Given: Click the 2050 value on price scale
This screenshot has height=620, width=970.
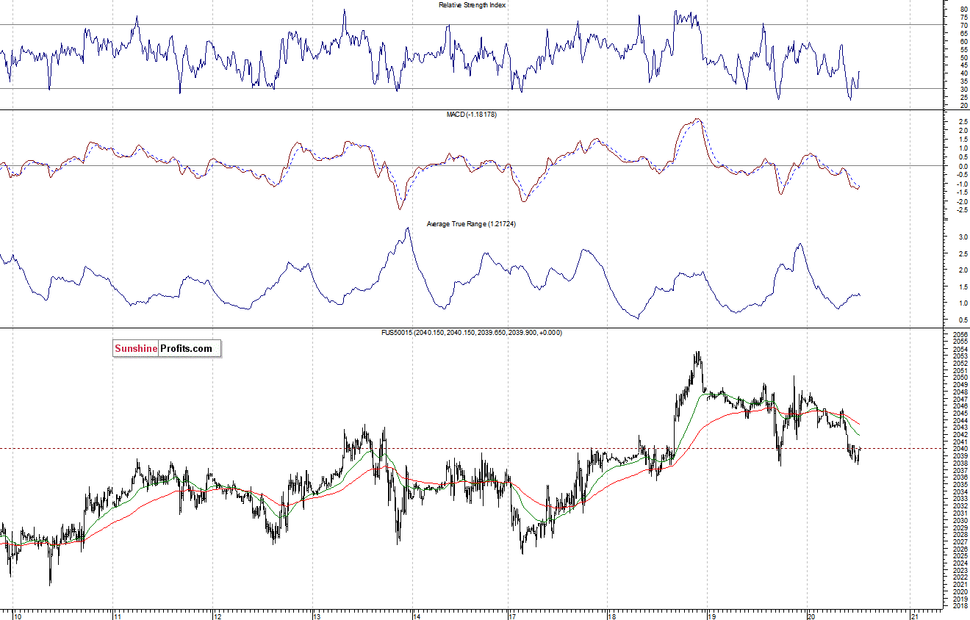Looking at the screenshot, I should pyautogui.click(x=960, y=378).
